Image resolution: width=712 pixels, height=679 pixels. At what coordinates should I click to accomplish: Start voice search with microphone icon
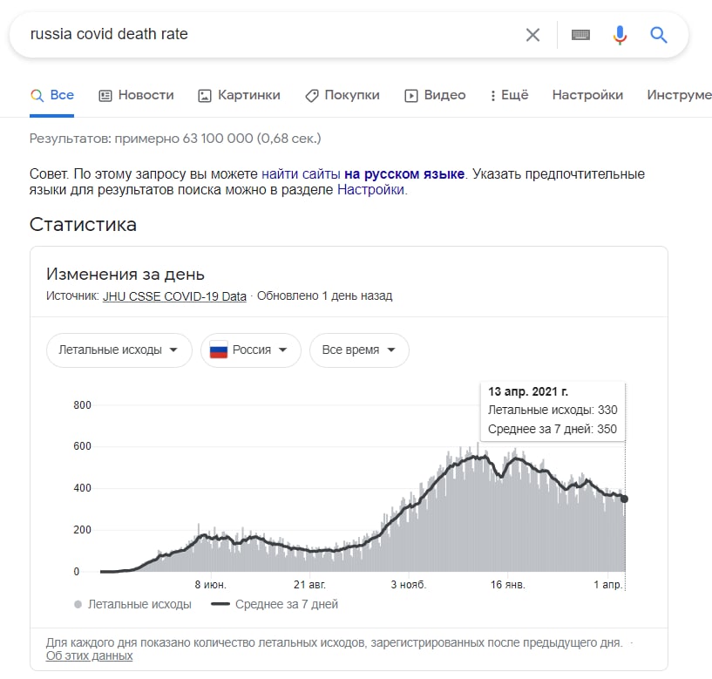point(620,35)
